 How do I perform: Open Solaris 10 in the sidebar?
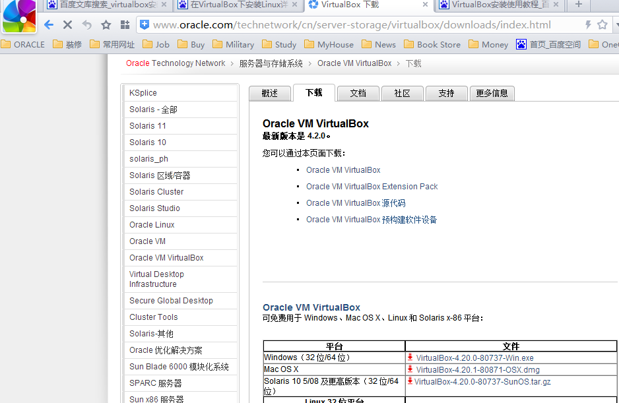click(x=180, y=142)
